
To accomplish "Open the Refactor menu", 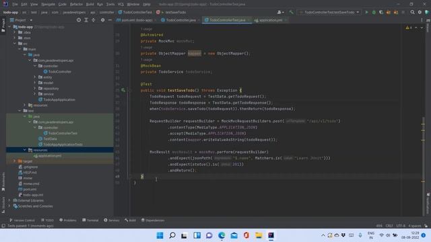I will click(76, 4).
